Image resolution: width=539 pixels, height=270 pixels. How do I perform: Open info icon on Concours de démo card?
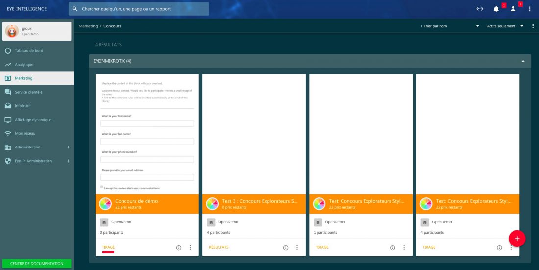click(x=179, y=248)
